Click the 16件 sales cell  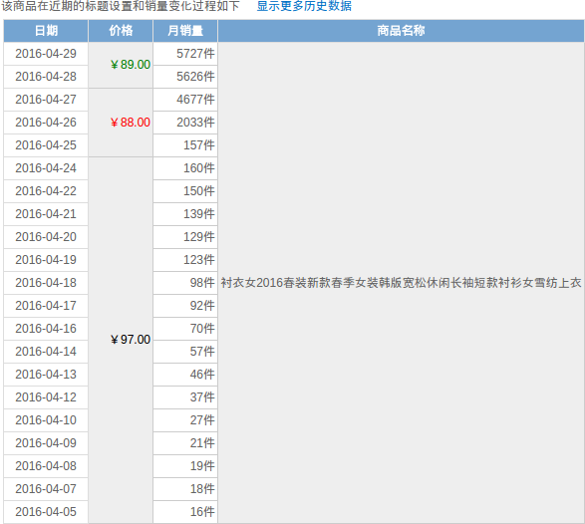(185, 512)
